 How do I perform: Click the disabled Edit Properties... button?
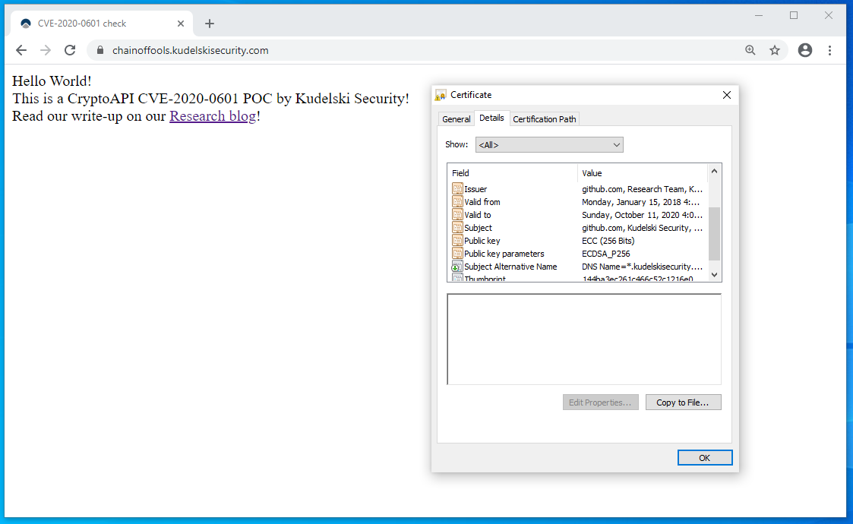[601, 402]
